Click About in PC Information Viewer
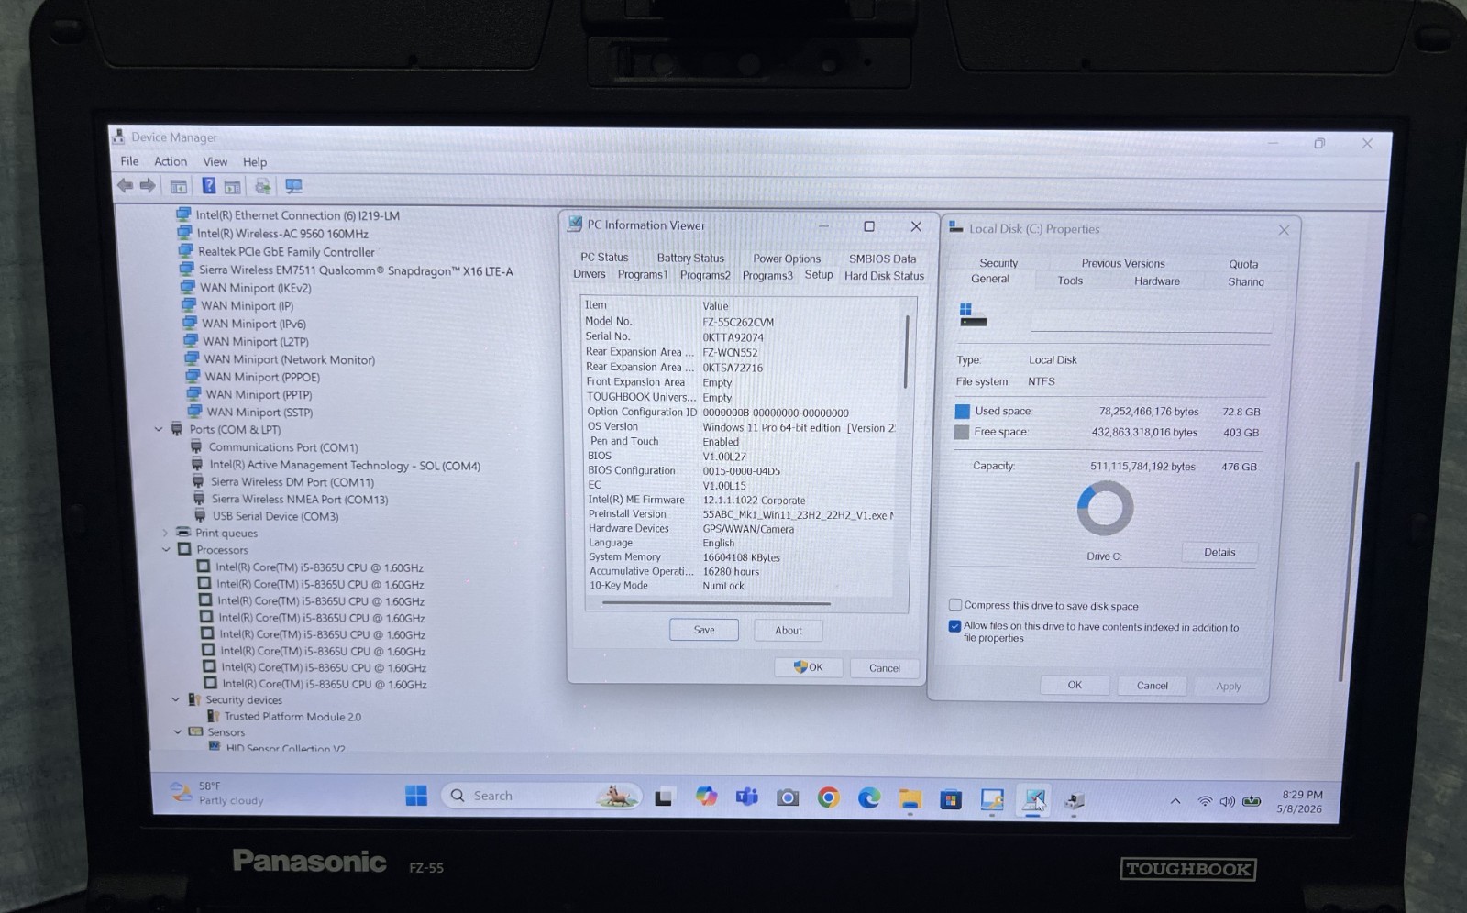 pos(788,631)
